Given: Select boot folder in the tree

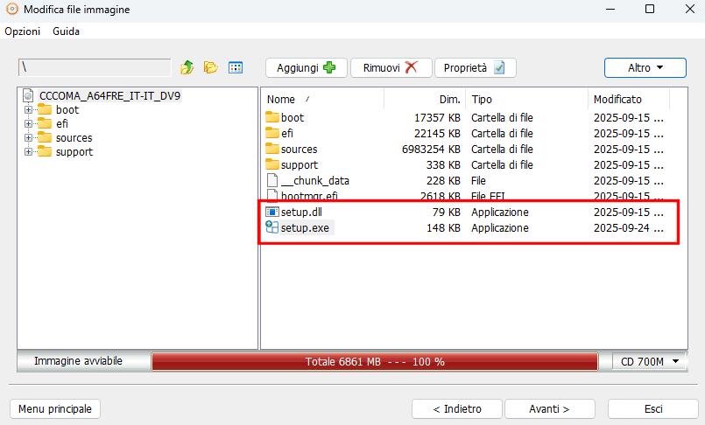Looking at the screenshot, I should pyautogui.click(x=67, y=109).
